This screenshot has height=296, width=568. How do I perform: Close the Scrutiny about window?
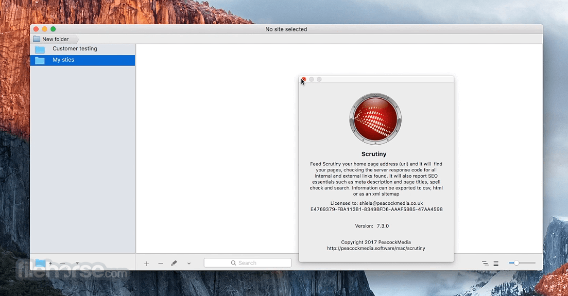pyautogui.click(x=304, y=79)
